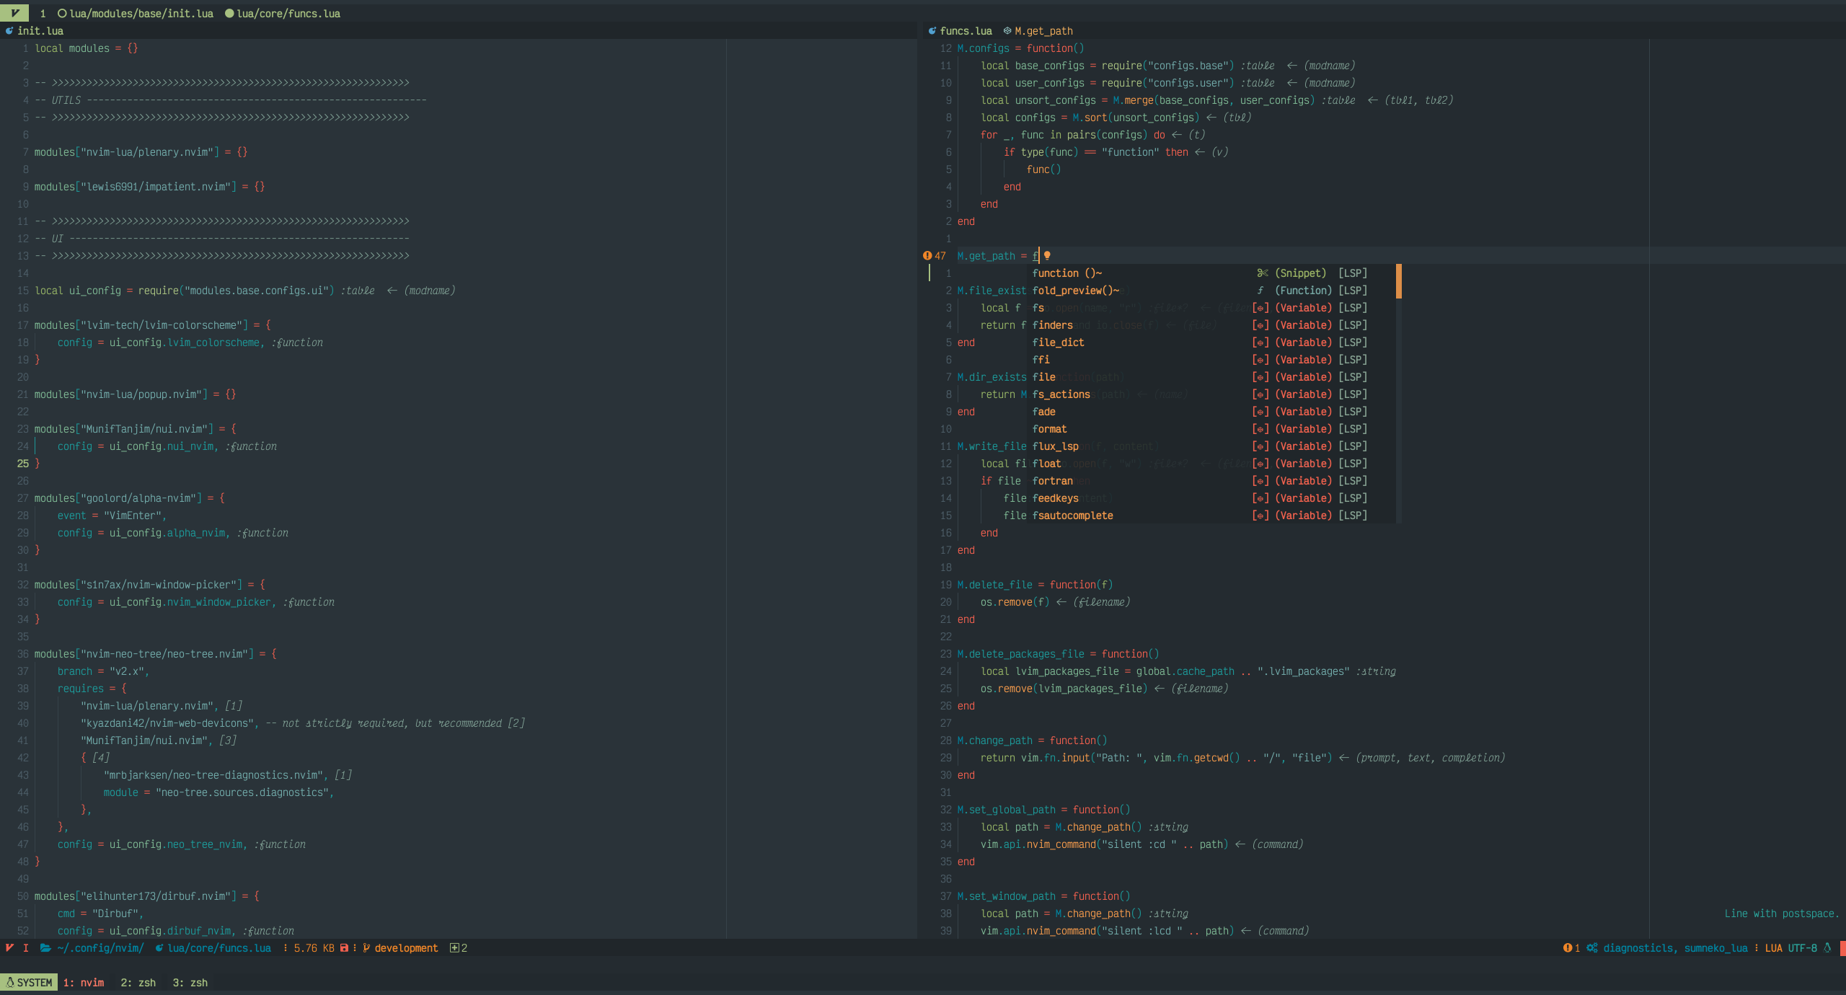This screenshot has width=1846, height=995.
Task: Click the open folder icon in statusline
Action: tap(45, 948)
